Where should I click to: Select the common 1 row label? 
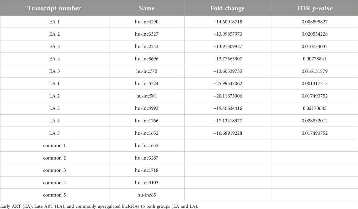click(x=54, y=145)
